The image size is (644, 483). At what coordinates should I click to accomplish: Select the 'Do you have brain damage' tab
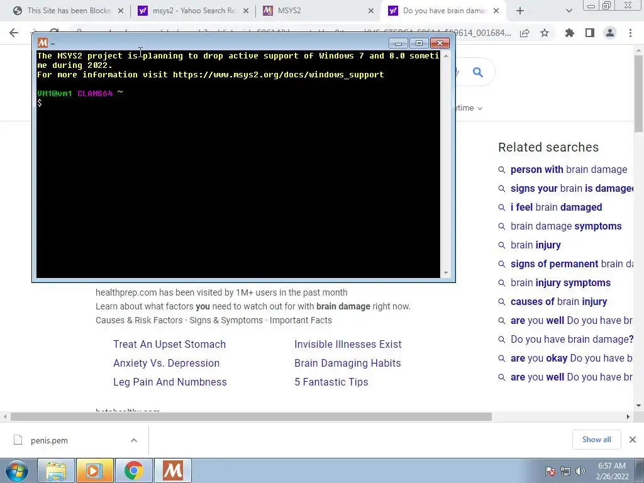(x=443, y=11)
